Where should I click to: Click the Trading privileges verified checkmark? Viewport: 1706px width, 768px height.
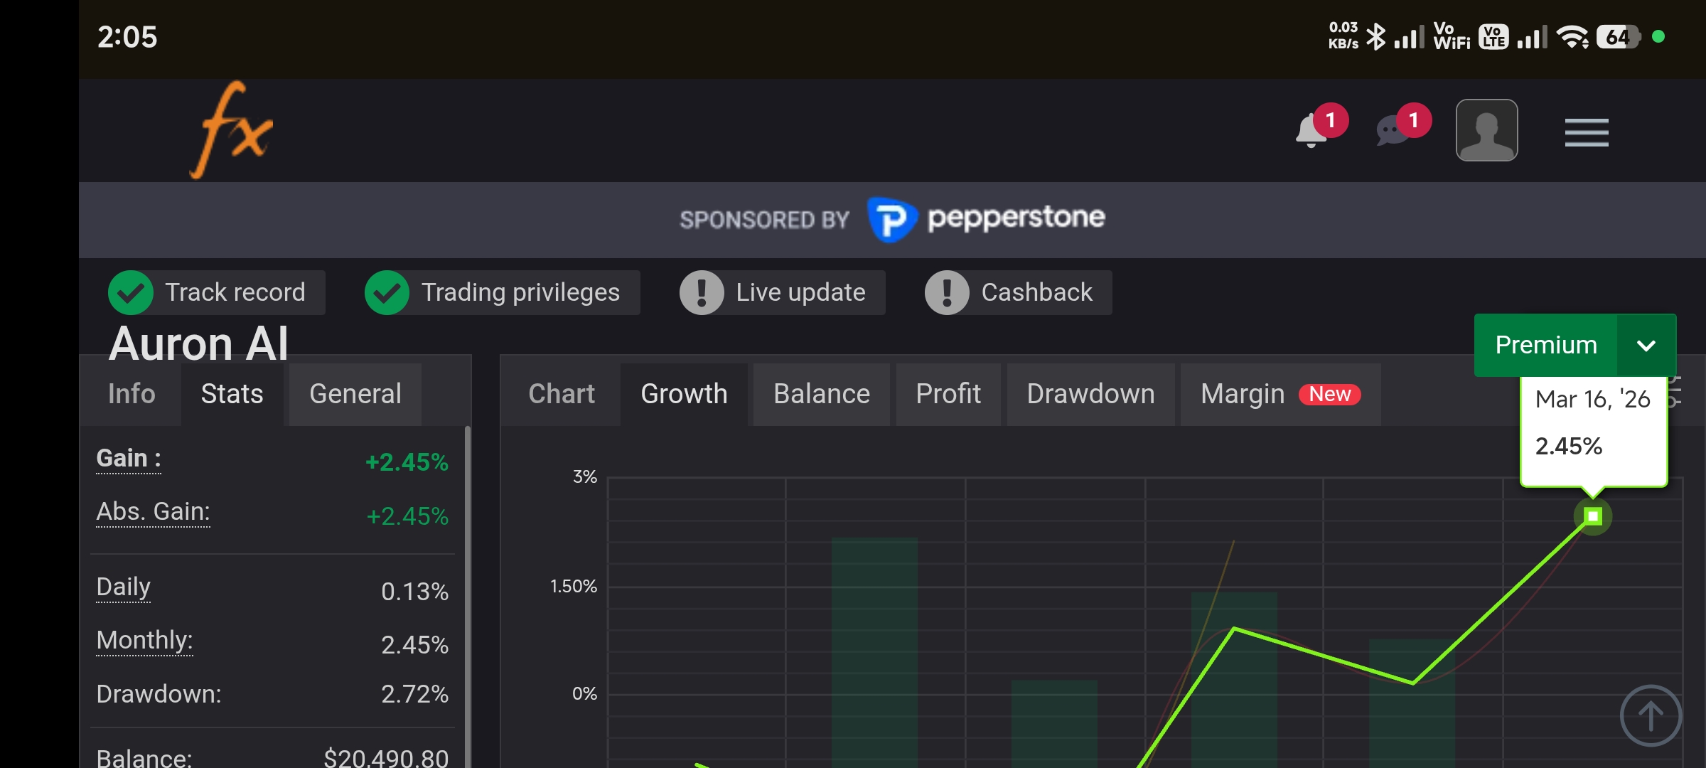coord(387,292)
